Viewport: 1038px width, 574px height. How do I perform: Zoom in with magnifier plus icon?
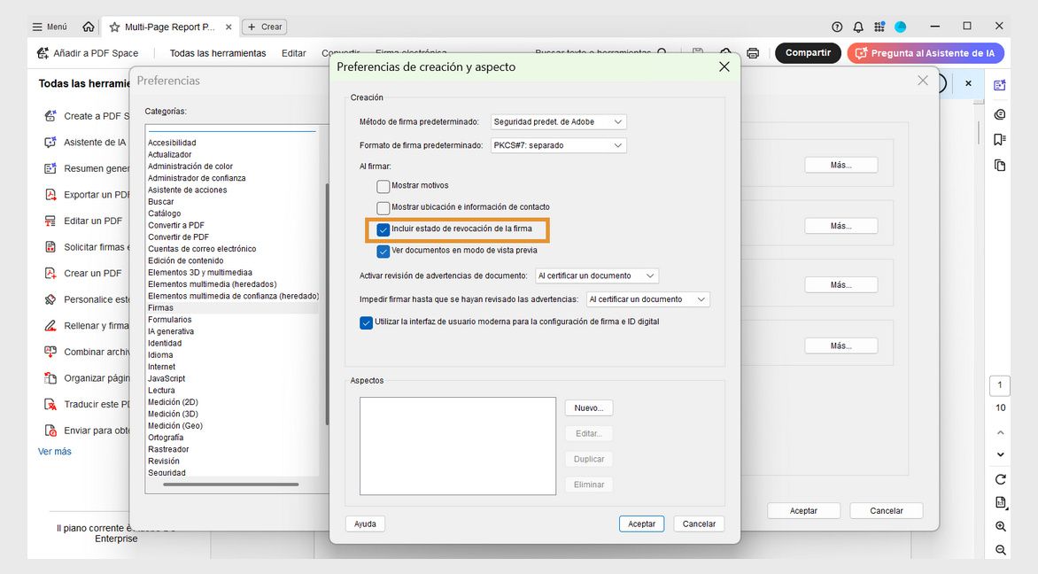pyautogui.click(x=1000, y=526)
